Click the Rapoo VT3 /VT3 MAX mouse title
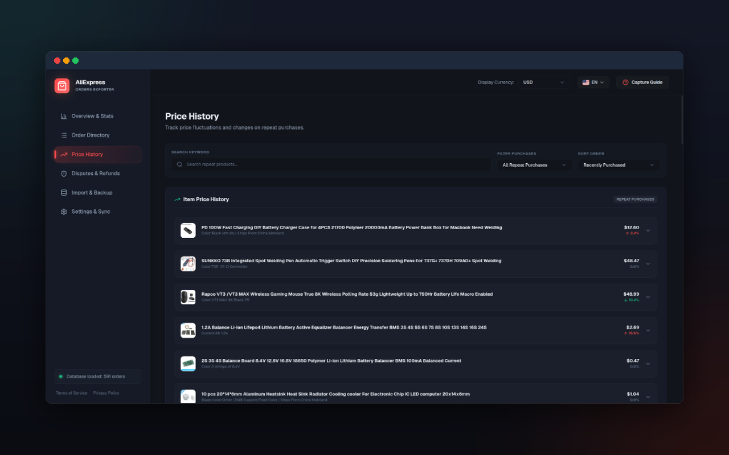The width and height of the screenshot is (729, 455). click(x=347, y=294)
